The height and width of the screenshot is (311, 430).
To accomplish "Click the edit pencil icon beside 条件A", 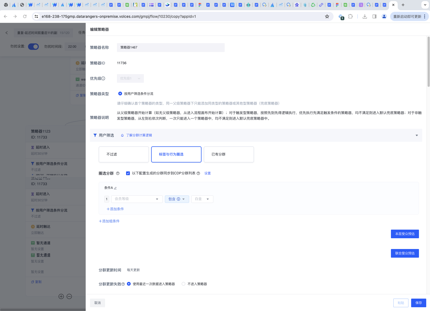I will 115,188.
